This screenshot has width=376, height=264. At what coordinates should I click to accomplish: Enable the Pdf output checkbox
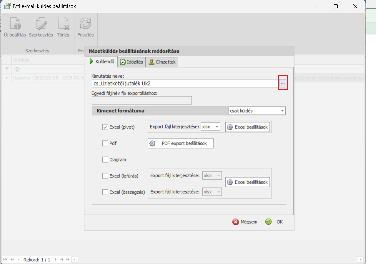[105, 144]
